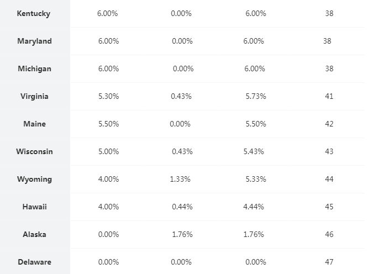Select rank 38 in the Kentucky row
The image size is (368, 274).
pos(329,14)
